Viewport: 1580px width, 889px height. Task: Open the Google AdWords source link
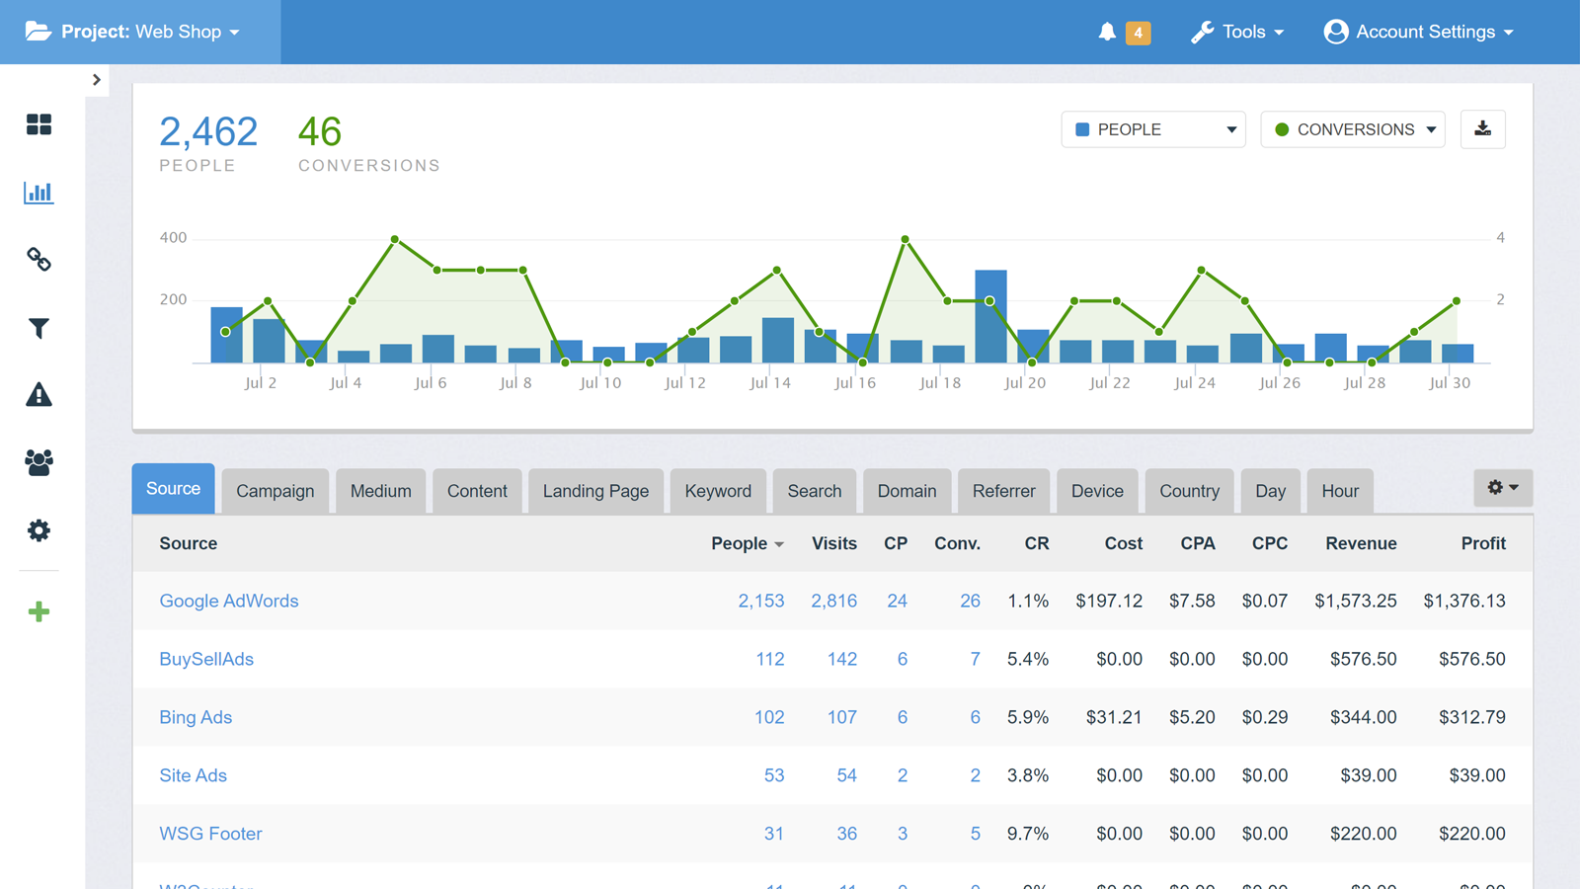coord(228,601)
